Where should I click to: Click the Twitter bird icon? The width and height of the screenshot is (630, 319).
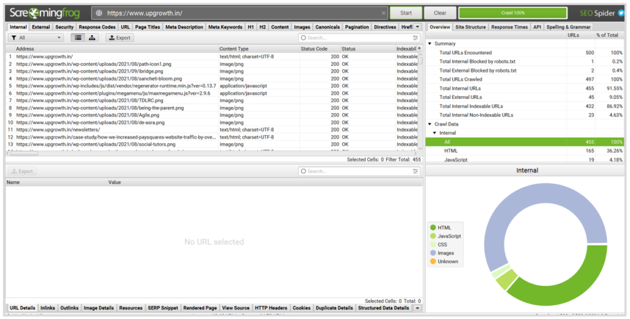621,13
